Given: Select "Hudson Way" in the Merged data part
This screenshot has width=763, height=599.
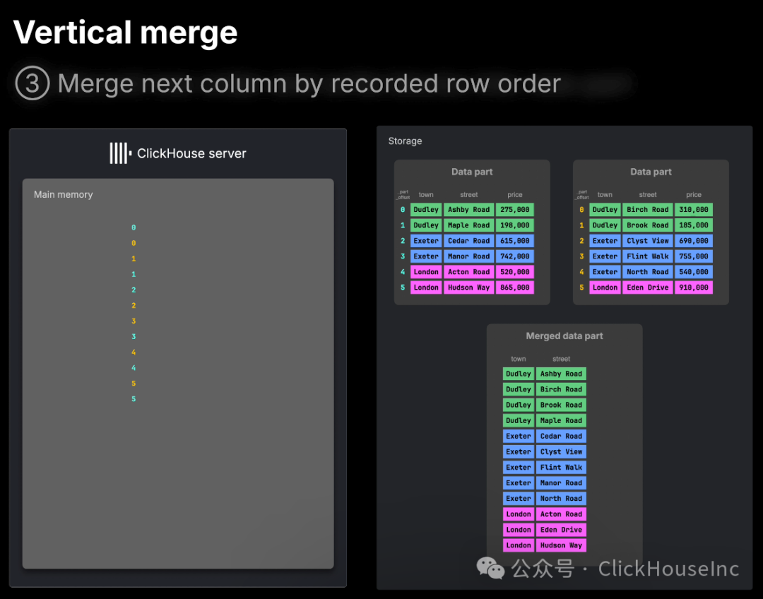Looking at the screenshot, I should click(561, 545).
